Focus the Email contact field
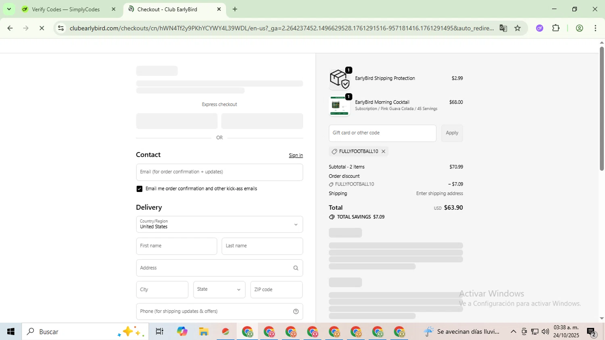 click(x=219, y=172)
